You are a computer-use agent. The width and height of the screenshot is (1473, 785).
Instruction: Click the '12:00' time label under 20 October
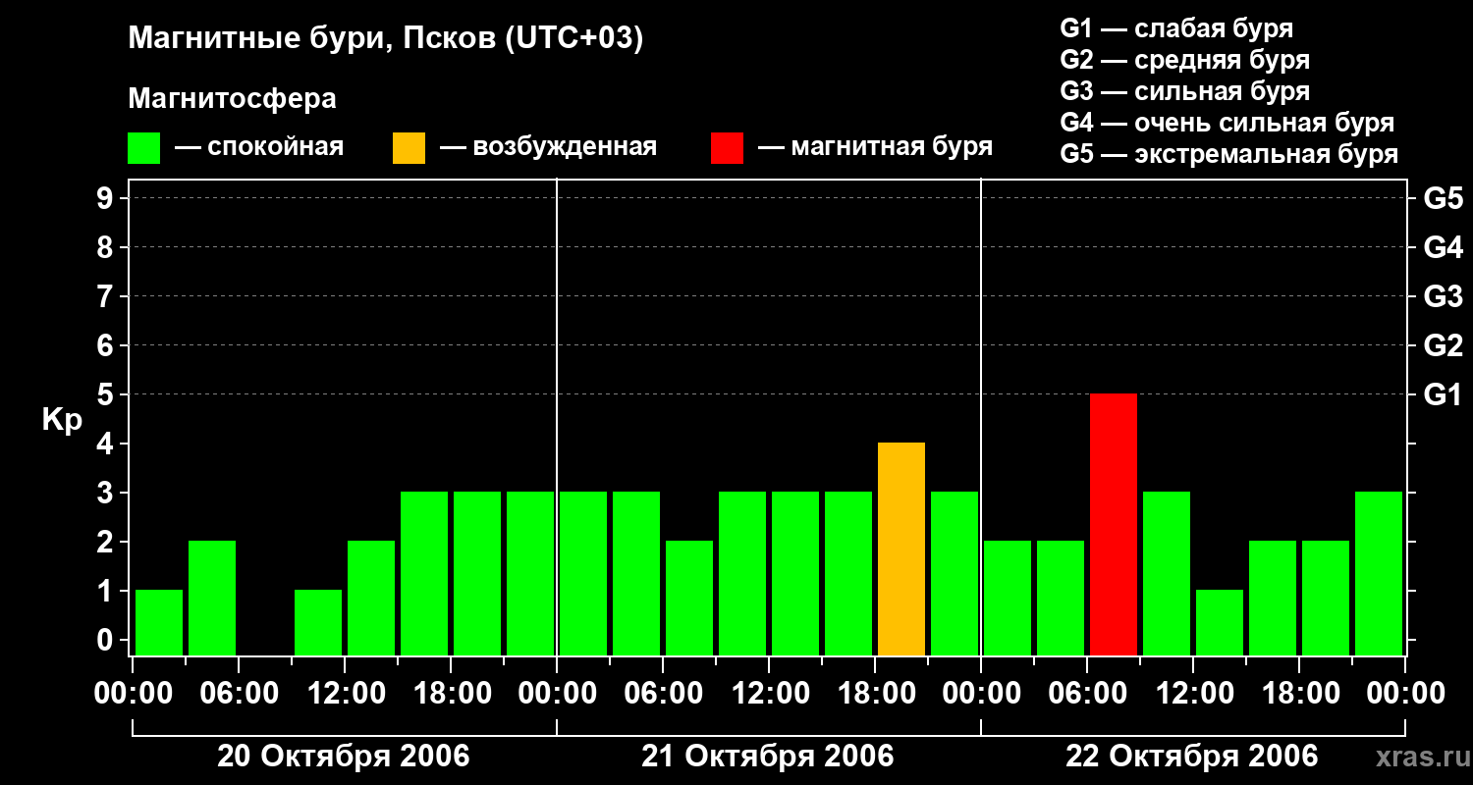pyautogui.click(x=345, y=694)
